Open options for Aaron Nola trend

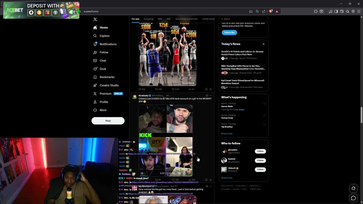[264, 104]
